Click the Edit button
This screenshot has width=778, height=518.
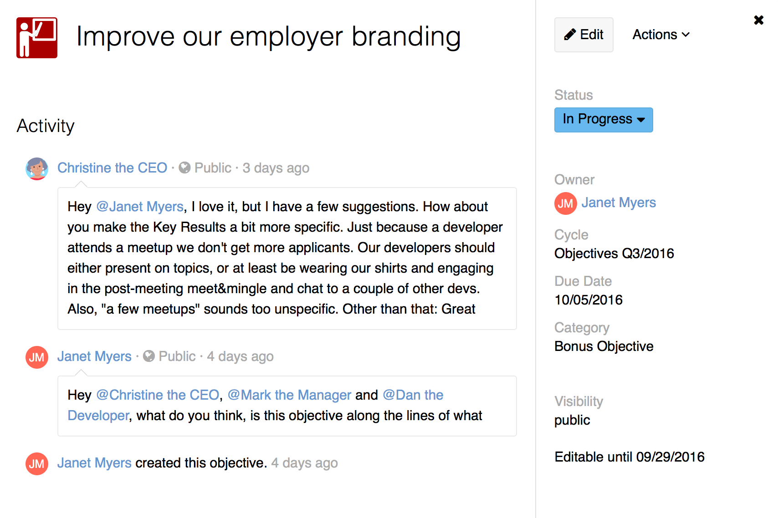pyautogui.click(x=583, y=34)
